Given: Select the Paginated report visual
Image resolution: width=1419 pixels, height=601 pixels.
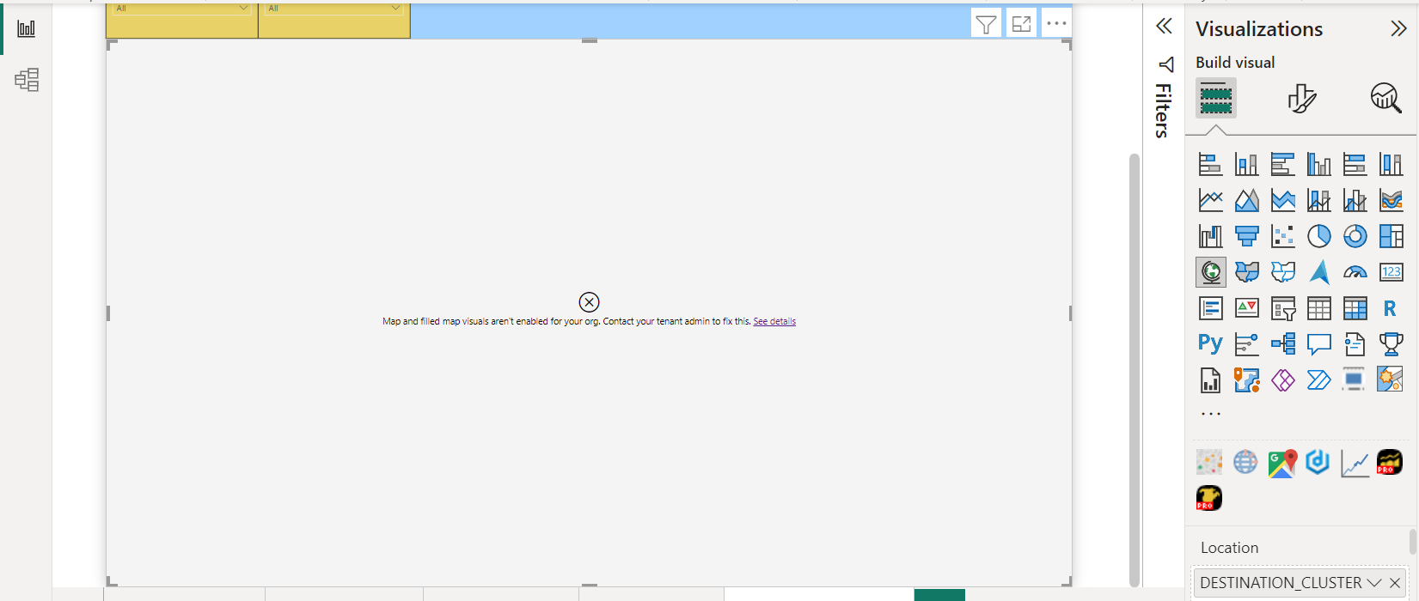Looking at the screenshot, I should tap(1210, 380).
